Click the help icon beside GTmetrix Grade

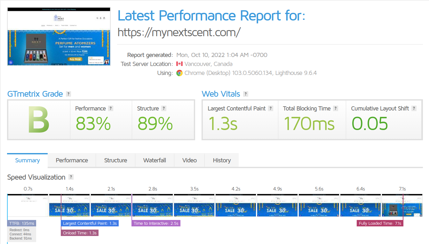68,94
